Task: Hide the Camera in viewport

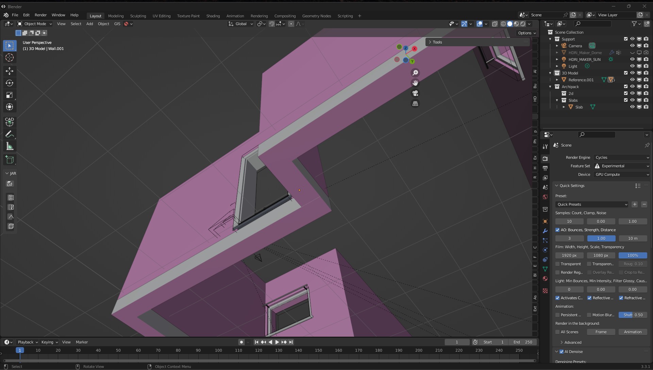Action: point(632,46)
